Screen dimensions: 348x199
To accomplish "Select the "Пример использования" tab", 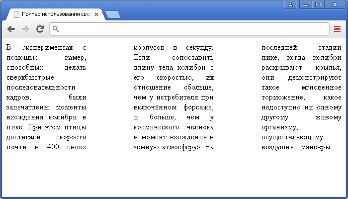I will click(x=56, y=14).
